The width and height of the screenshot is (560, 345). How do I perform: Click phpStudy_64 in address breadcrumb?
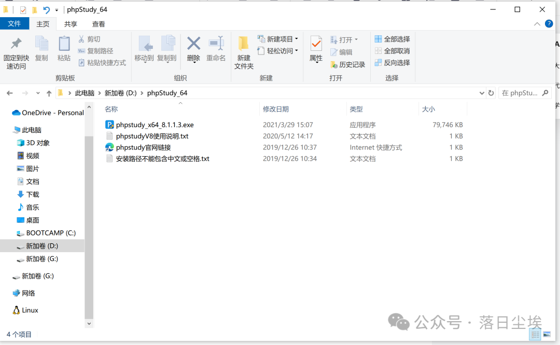[167, 93]
